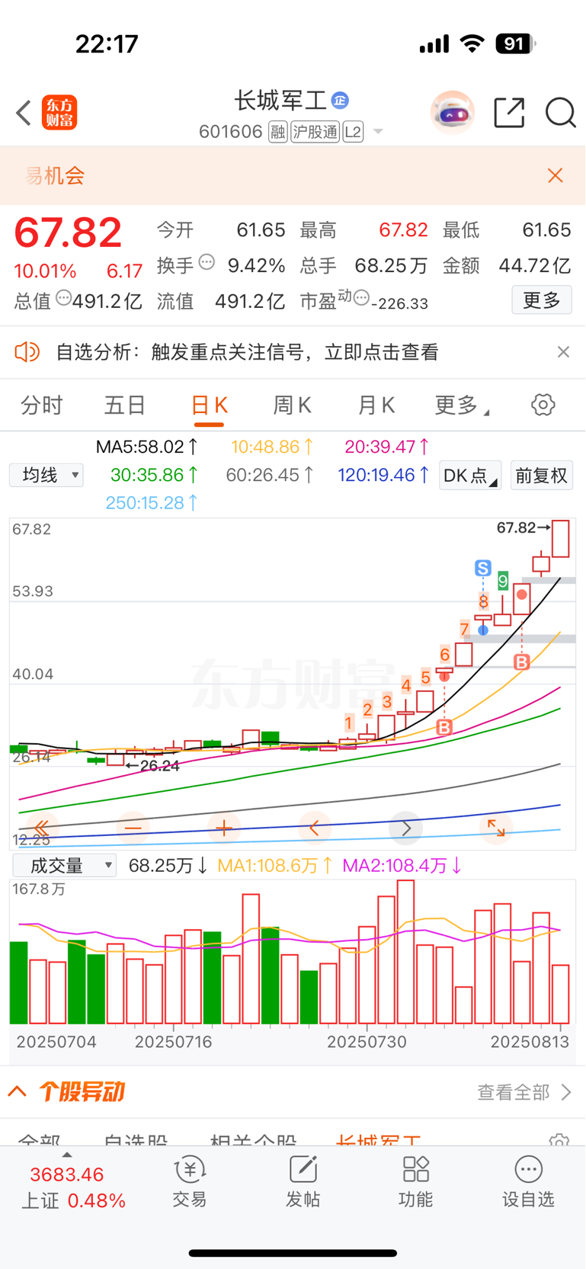Tap the 250:15.28 moving average value

(152, 503)
